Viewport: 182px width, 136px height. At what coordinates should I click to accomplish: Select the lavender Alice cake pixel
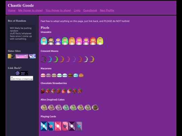59,107
